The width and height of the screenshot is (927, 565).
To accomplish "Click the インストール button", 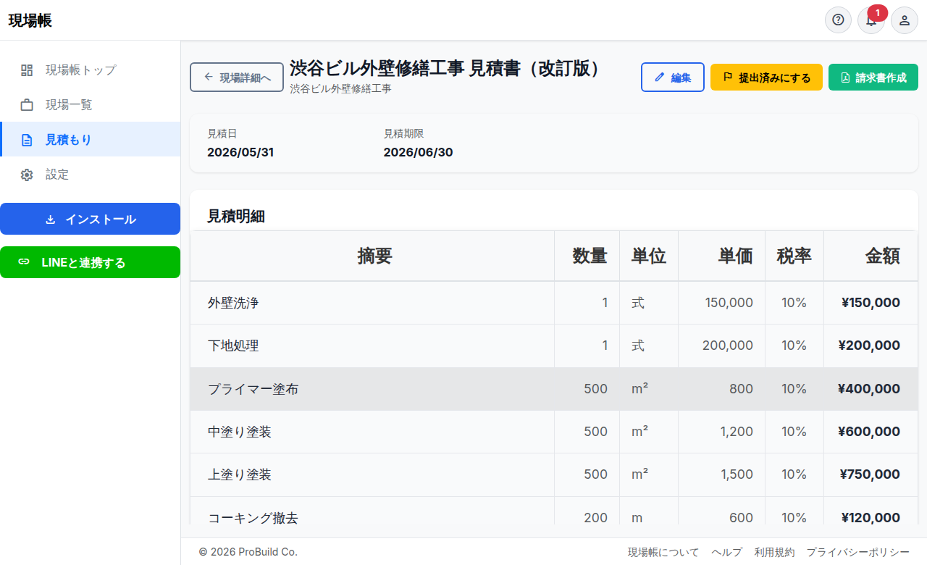I will click(x=90, y=219).
